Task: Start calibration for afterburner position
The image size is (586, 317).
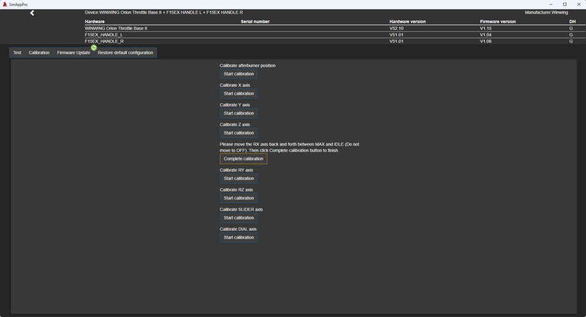Action: [239, 74]
